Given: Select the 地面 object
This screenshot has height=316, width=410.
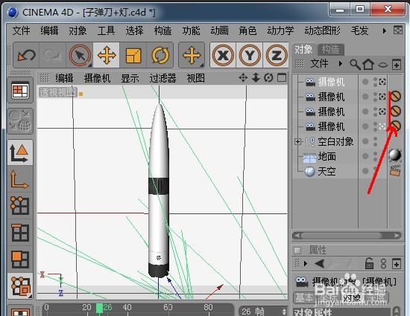Looking at the screenshot, I should pyautogui.click(x=327, y=156).
